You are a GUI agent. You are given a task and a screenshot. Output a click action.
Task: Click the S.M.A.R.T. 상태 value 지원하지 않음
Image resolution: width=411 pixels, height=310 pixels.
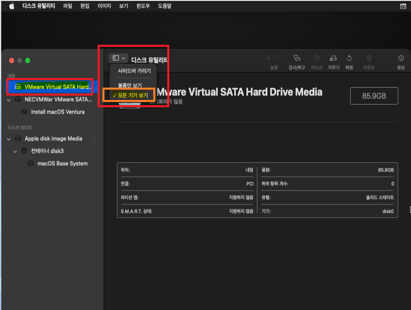241,211
